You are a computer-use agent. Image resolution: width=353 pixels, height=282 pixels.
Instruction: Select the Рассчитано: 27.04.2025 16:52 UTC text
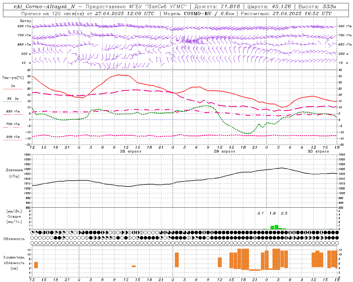(x=286, y=13)
